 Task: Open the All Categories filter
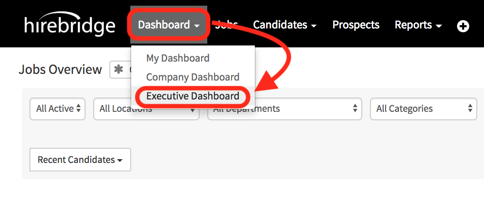click(x=424, y=108)
